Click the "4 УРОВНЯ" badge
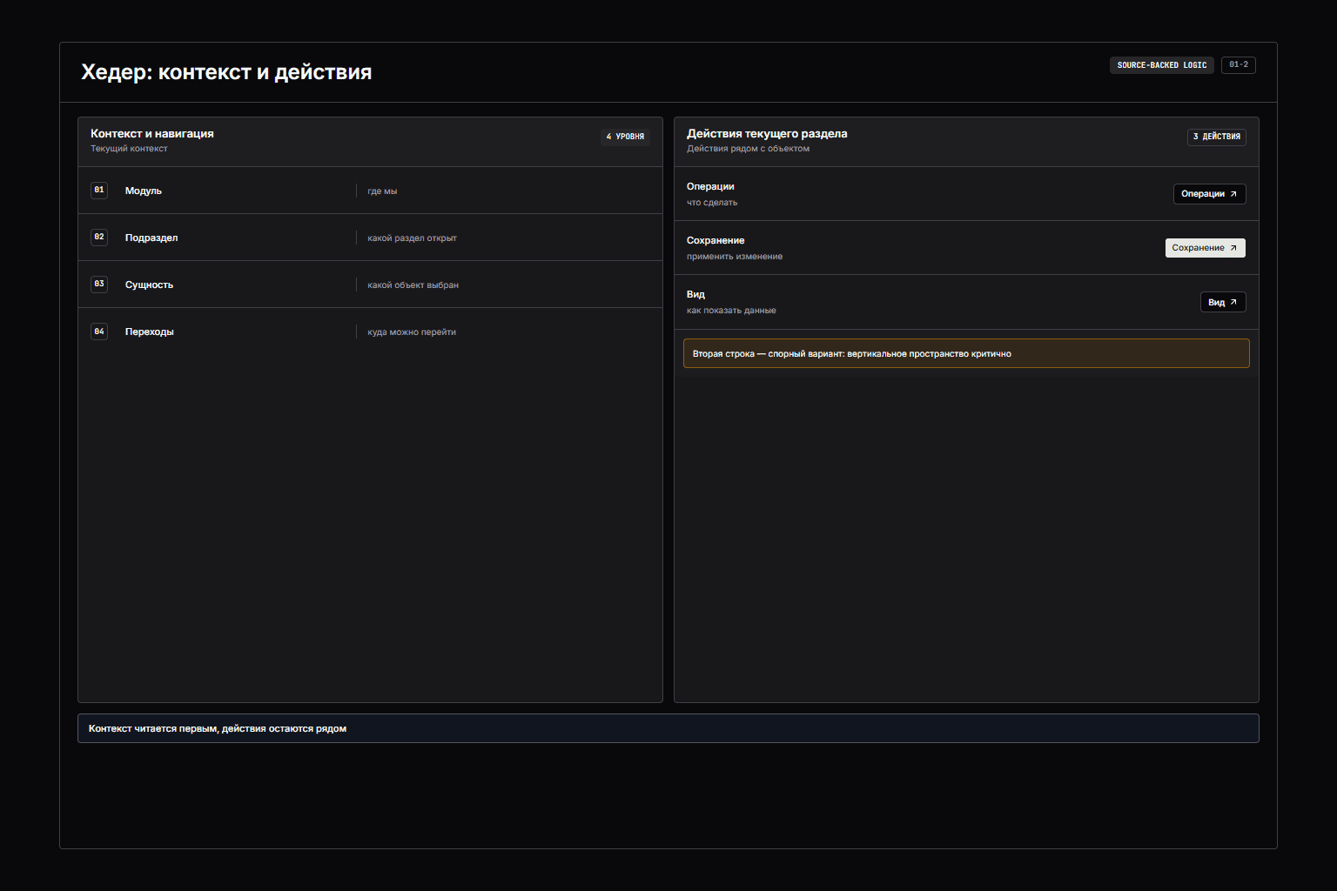Image resolution: width=1337 pixels, height=891 pixels. (625, 137)
